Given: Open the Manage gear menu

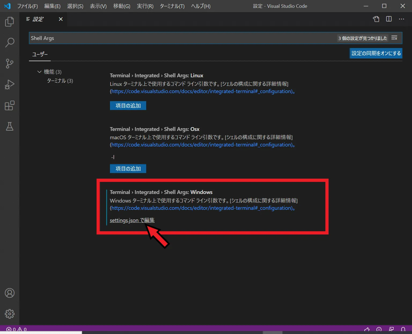Looking at the screenshot, I should [10, 314].
